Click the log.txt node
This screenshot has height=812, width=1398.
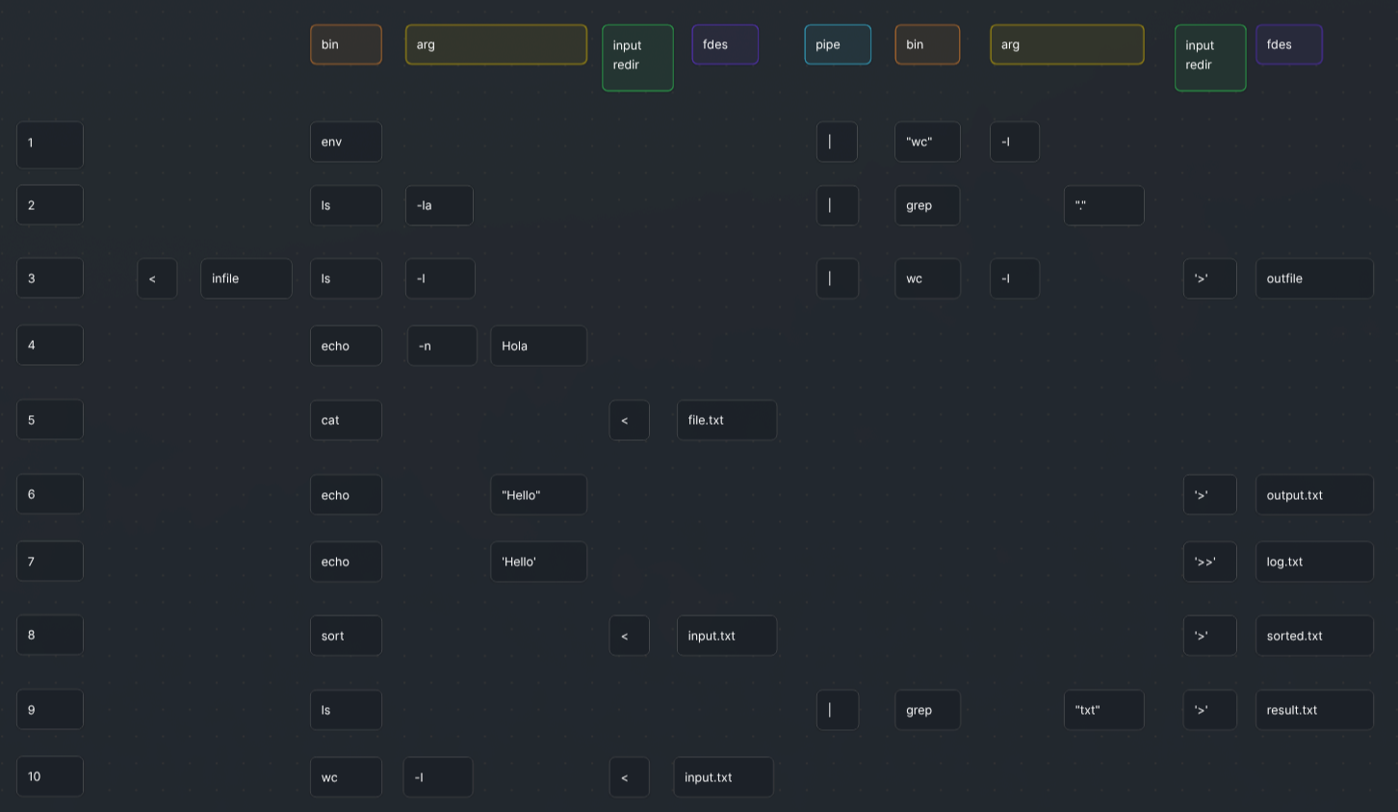[1313, 562]
